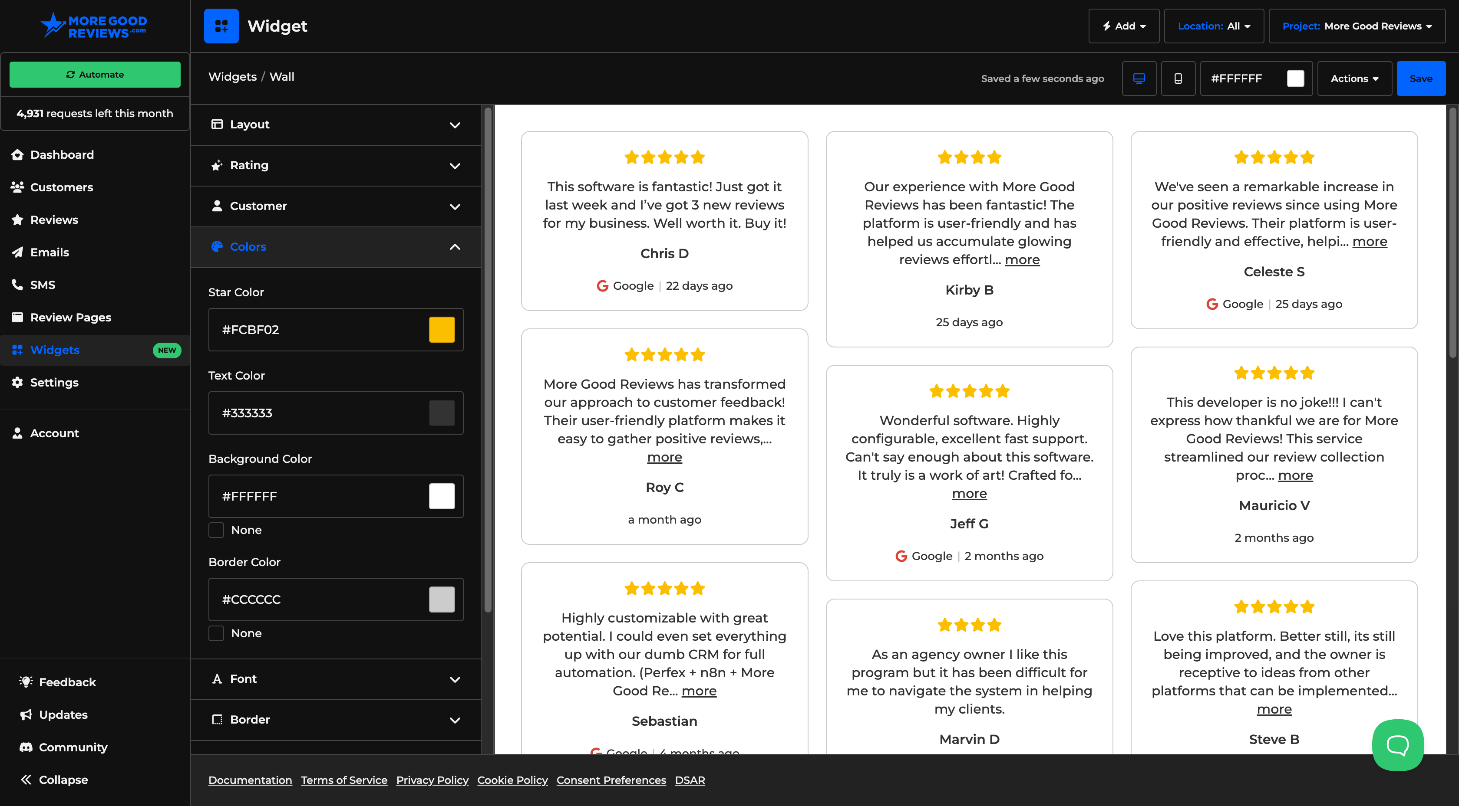The width and height of the screenshot is (1459, 806).
Task: Open the yellow Star Color swatch
Action: click(x=442, y=329)
